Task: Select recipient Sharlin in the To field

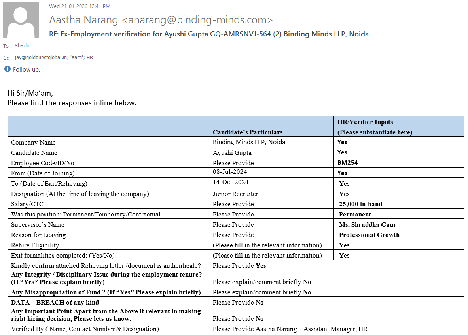Action: coord(23,46)
